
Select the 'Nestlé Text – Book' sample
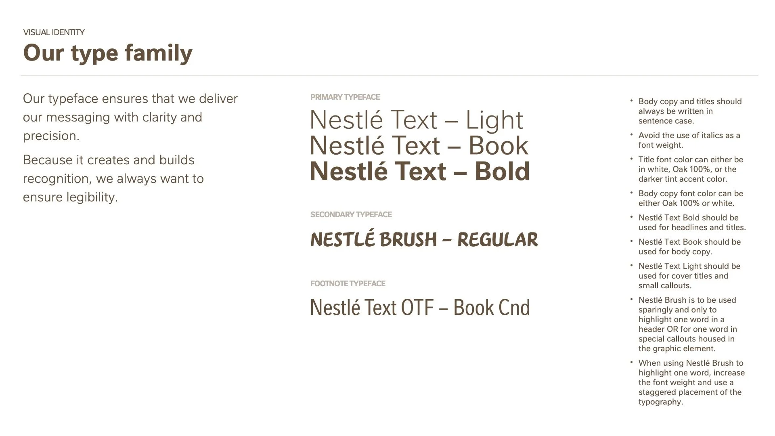(x=419, y=145)
